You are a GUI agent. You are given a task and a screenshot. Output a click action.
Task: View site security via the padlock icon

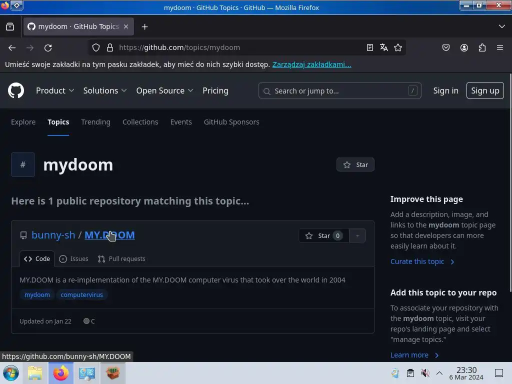pos(110,47)
